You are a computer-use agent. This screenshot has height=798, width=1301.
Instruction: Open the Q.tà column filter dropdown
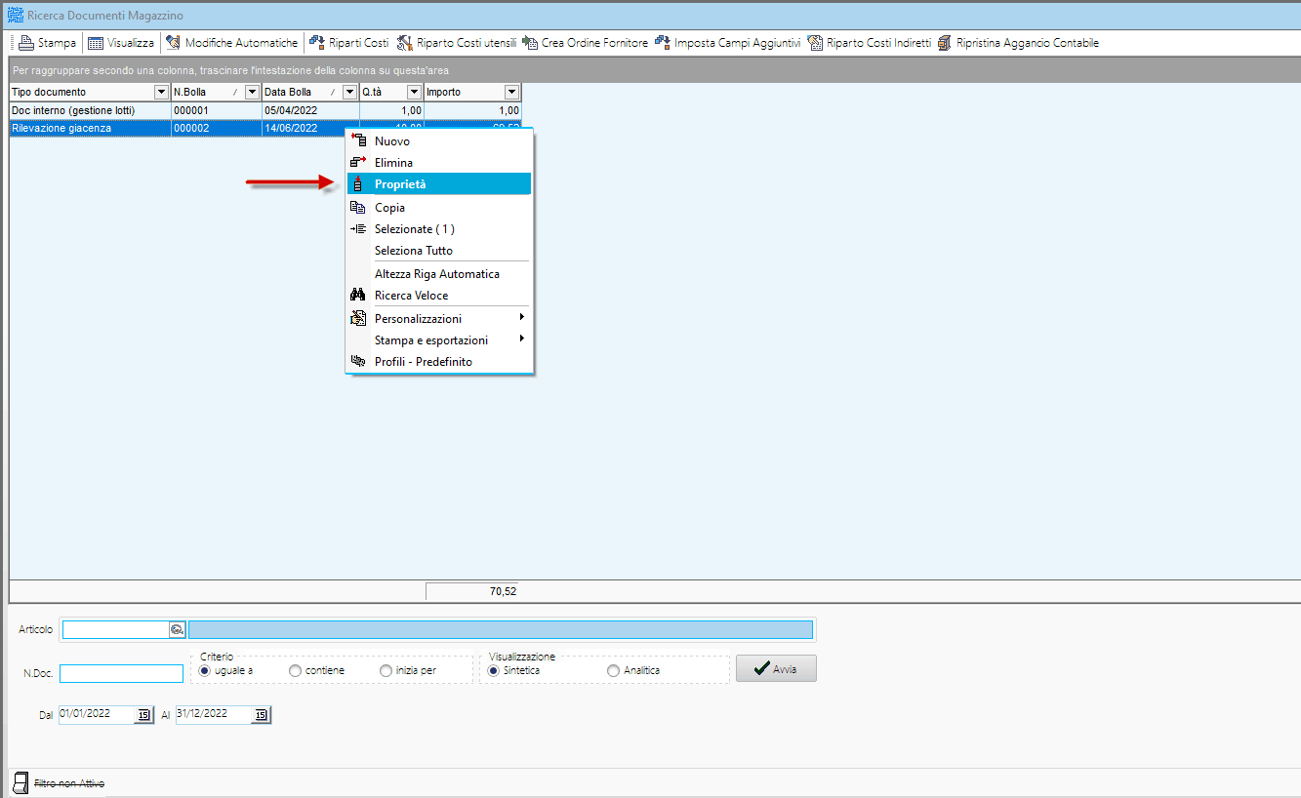(x=414, y=92)
